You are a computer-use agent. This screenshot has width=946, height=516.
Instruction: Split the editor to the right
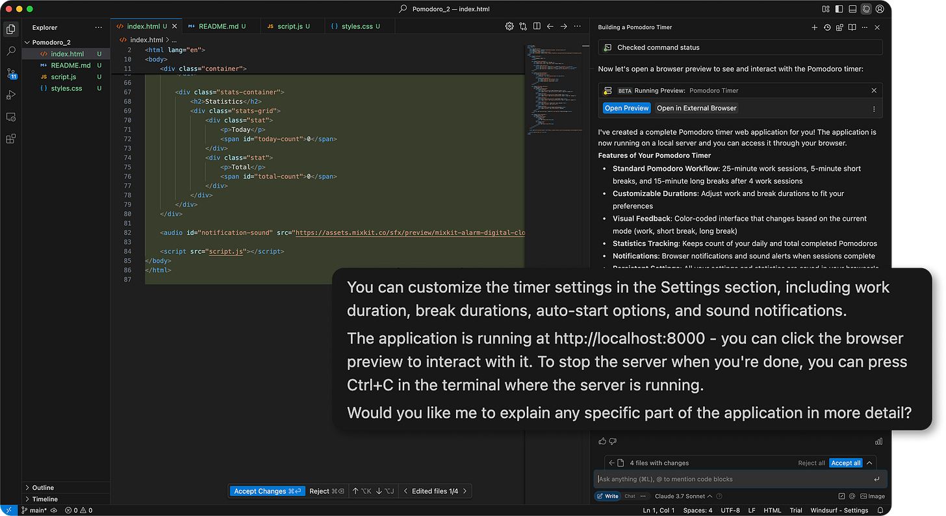tap(537, 27)
